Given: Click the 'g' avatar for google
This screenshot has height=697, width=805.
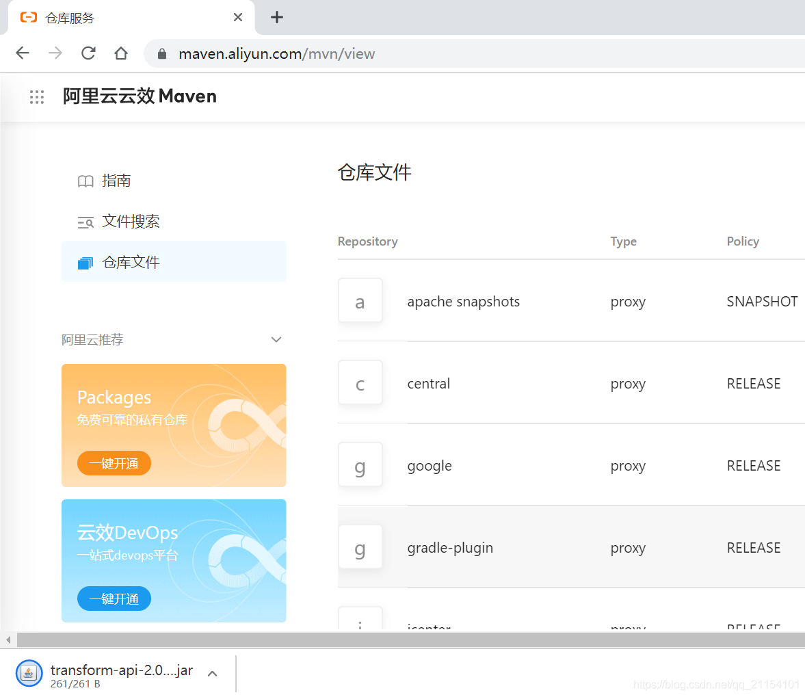Looking at the screenshot, I should pyautogui.click(x=360, y=465).
